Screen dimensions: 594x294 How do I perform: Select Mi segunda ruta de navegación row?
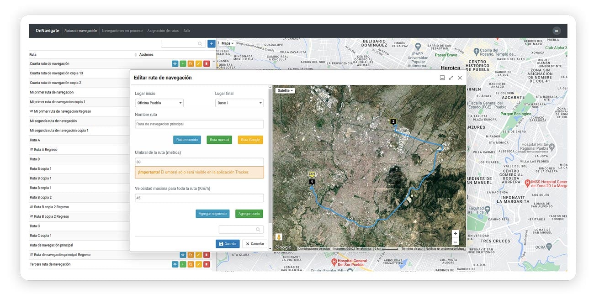tap(80, 121)
